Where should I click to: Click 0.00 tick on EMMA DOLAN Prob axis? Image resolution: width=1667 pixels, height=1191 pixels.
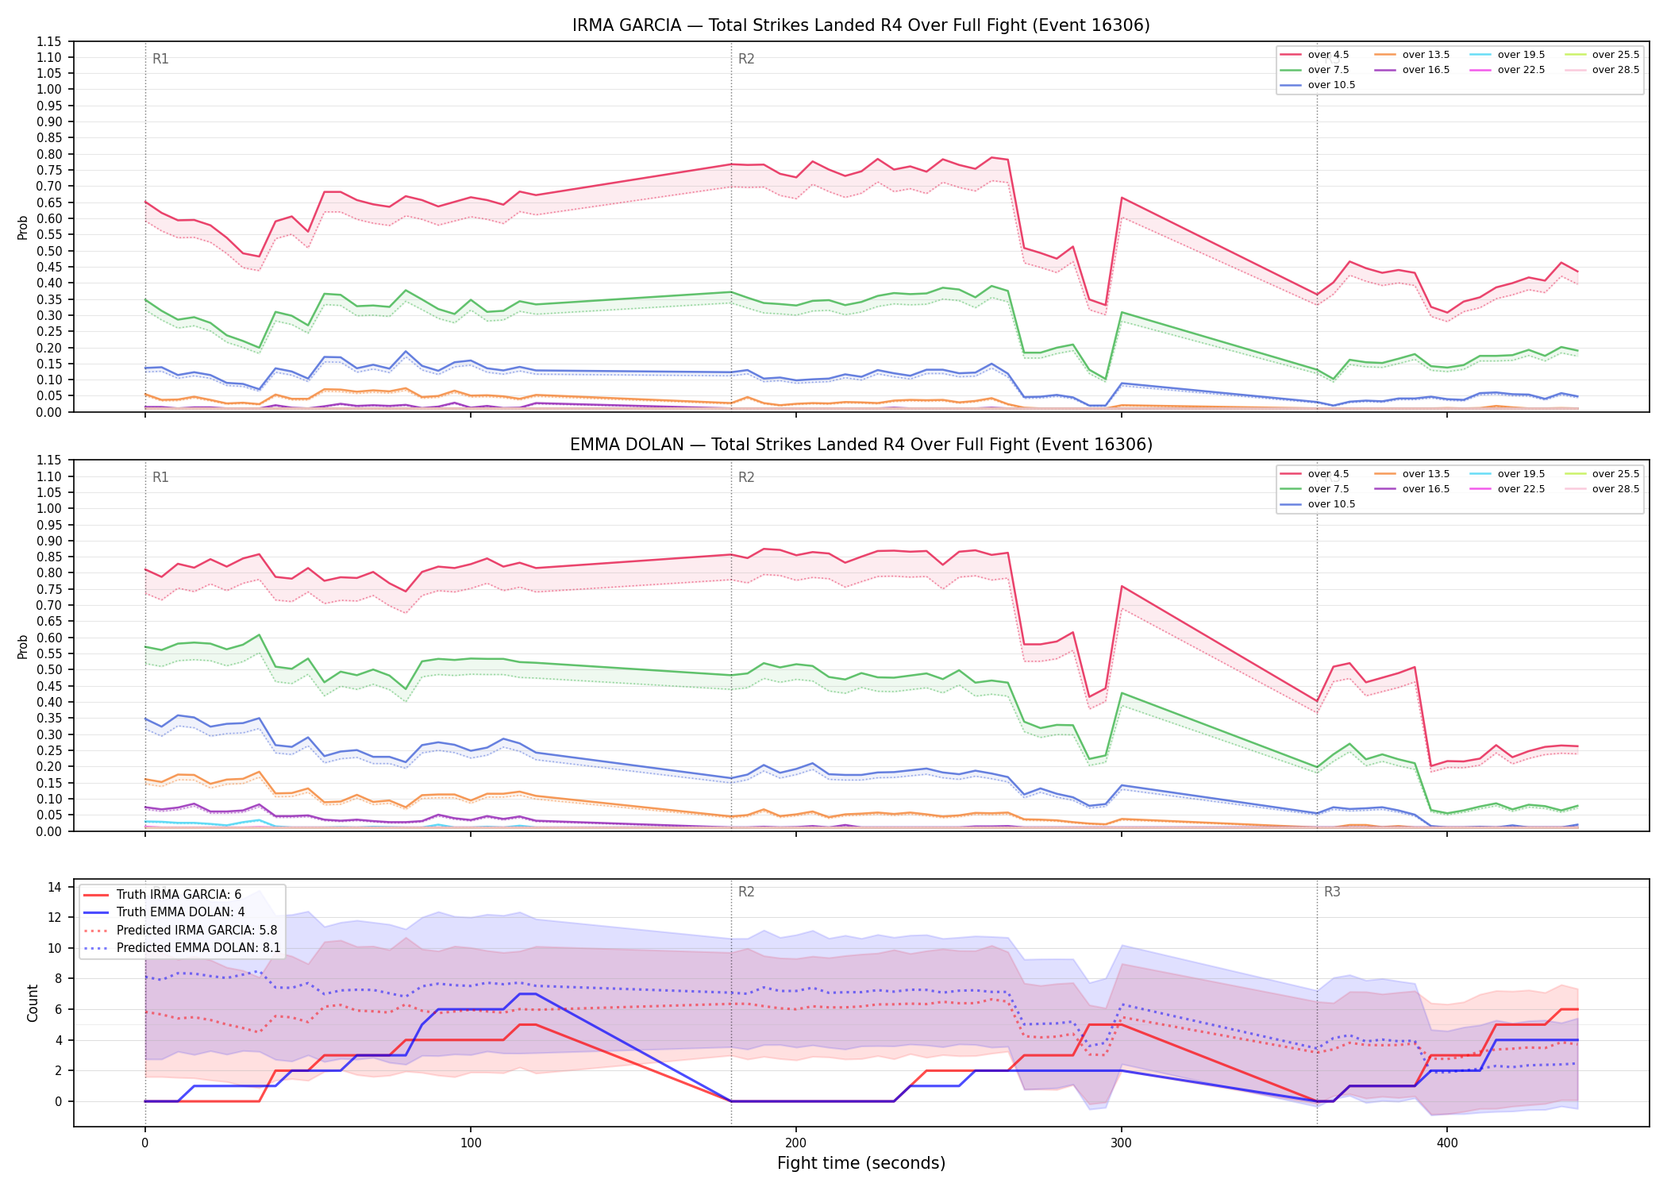pyautogui.click(x=48, y=831)
